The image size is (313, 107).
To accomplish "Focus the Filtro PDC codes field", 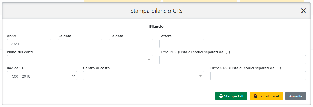I will click(x=233, y=60).
